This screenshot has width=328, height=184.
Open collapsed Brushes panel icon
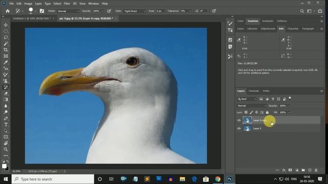(x=230, y=24)
